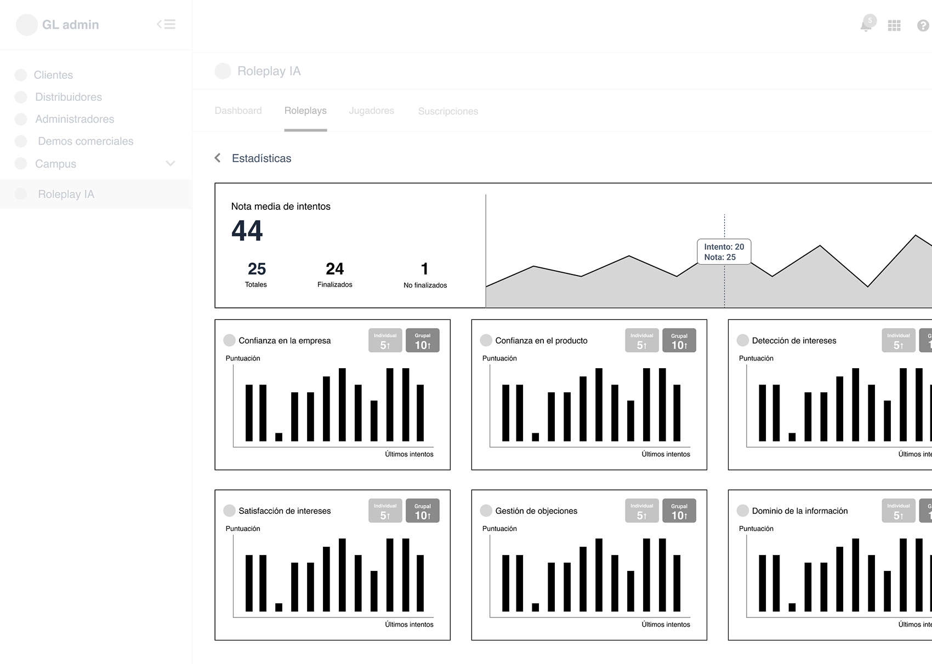This screenshot has height=664, width=932.
Task: Collapse the sidebar with the menu-fold icon
Action: coord(166,24)
